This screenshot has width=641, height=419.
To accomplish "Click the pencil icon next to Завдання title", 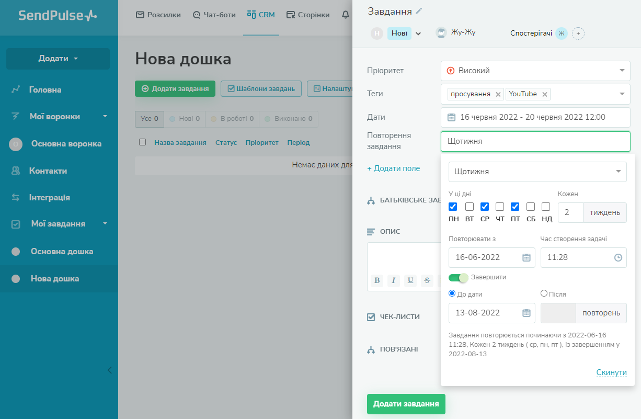I will [419, 11].
